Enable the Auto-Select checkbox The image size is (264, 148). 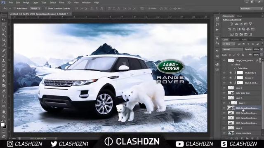pyautogui.click(x=14, y=8)
